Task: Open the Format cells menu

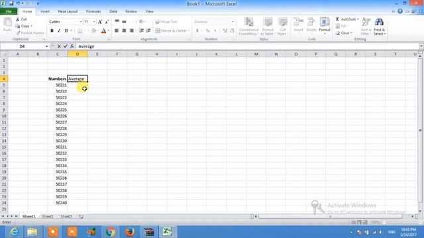Action: pyautogui.click(x=325, y=25)
